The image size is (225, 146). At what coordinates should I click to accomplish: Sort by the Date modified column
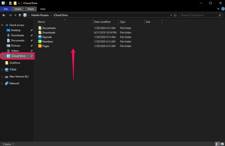(x=102, y=22)
